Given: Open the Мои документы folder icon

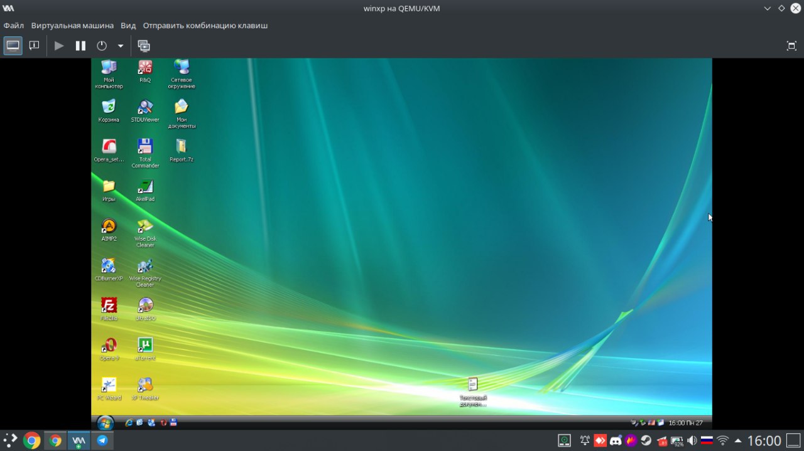Looking at the screenshot, I should pos(182,114).
